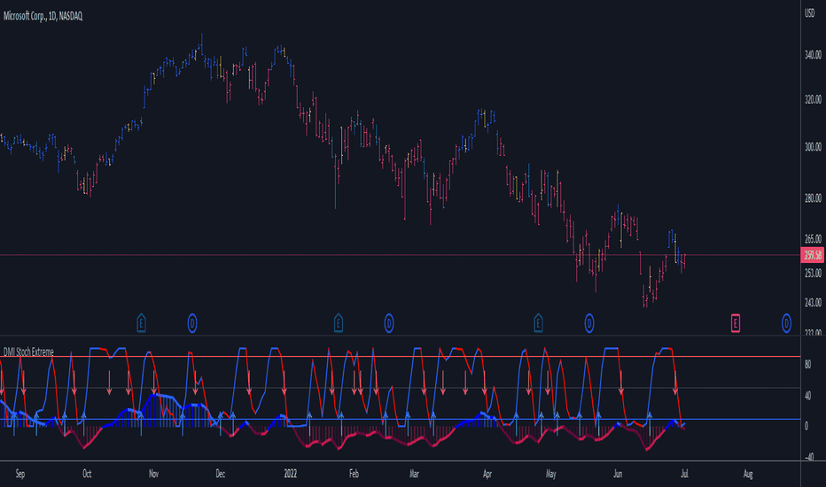
Task: Click the Jul label on time axis
Action: [x=684, y=474]
